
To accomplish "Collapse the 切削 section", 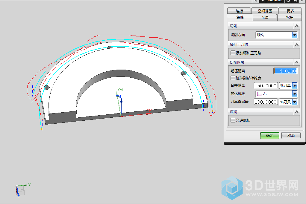I will 296,26.
